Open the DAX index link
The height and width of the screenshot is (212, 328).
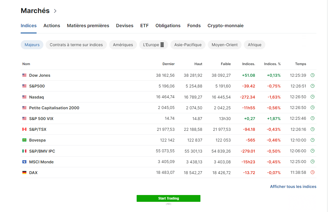tap(33, 173)
